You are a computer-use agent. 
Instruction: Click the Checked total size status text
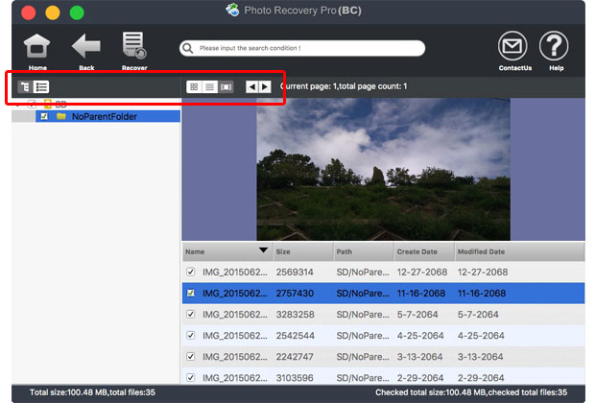pos(471,392)
